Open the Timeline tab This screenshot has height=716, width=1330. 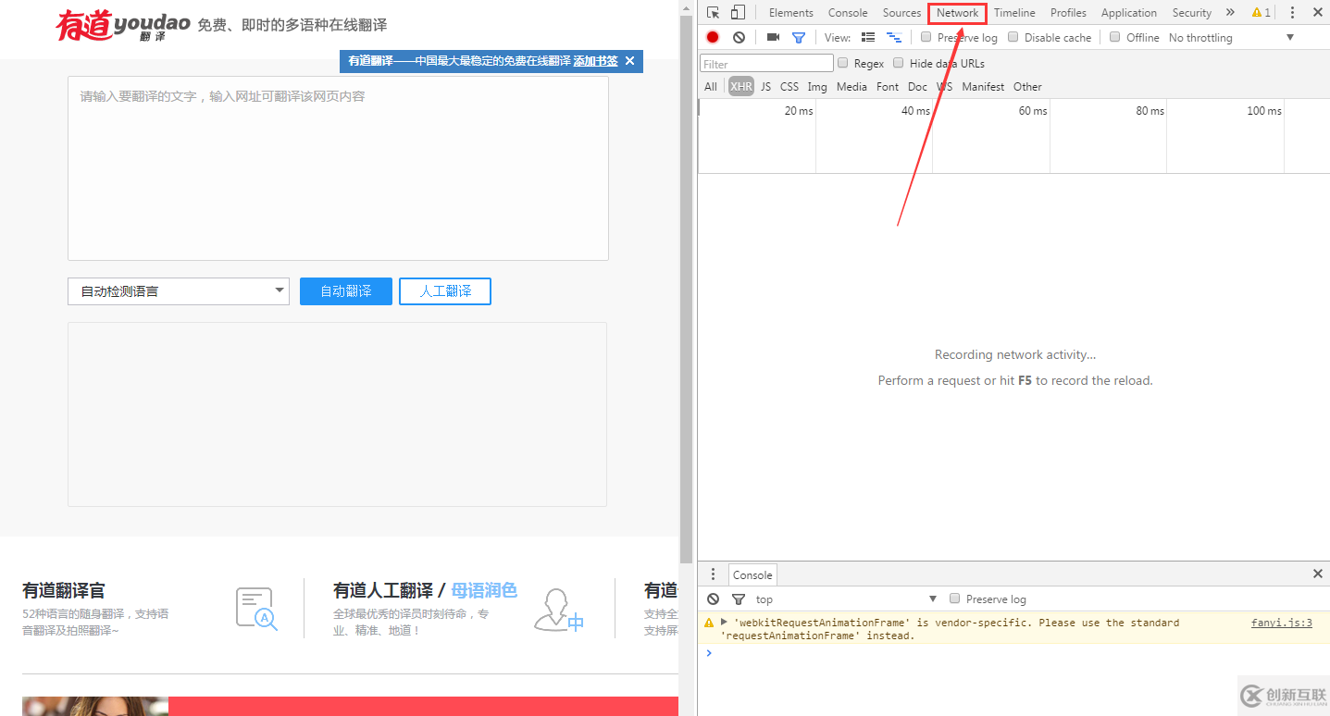coord(1014,13)
